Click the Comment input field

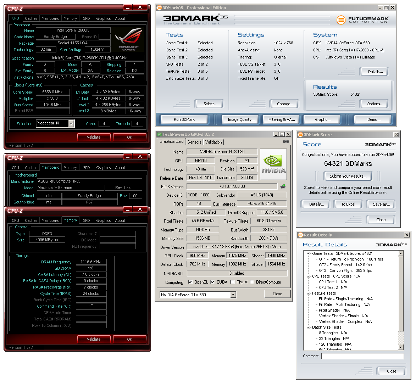(x=362, y=356)
